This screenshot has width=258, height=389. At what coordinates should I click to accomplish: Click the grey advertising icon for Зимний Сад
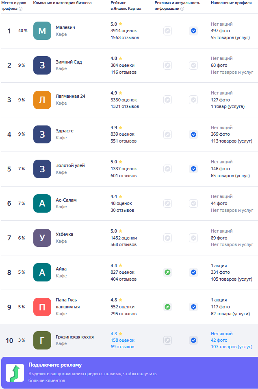[167, 65]
